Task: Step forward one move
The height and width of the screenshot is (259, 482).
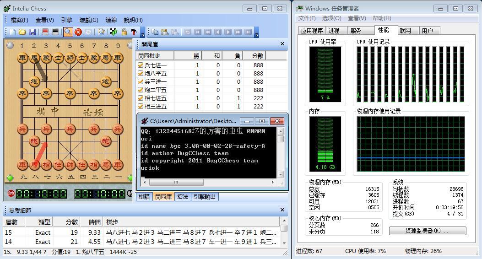Action: click(x=228, y=32)
